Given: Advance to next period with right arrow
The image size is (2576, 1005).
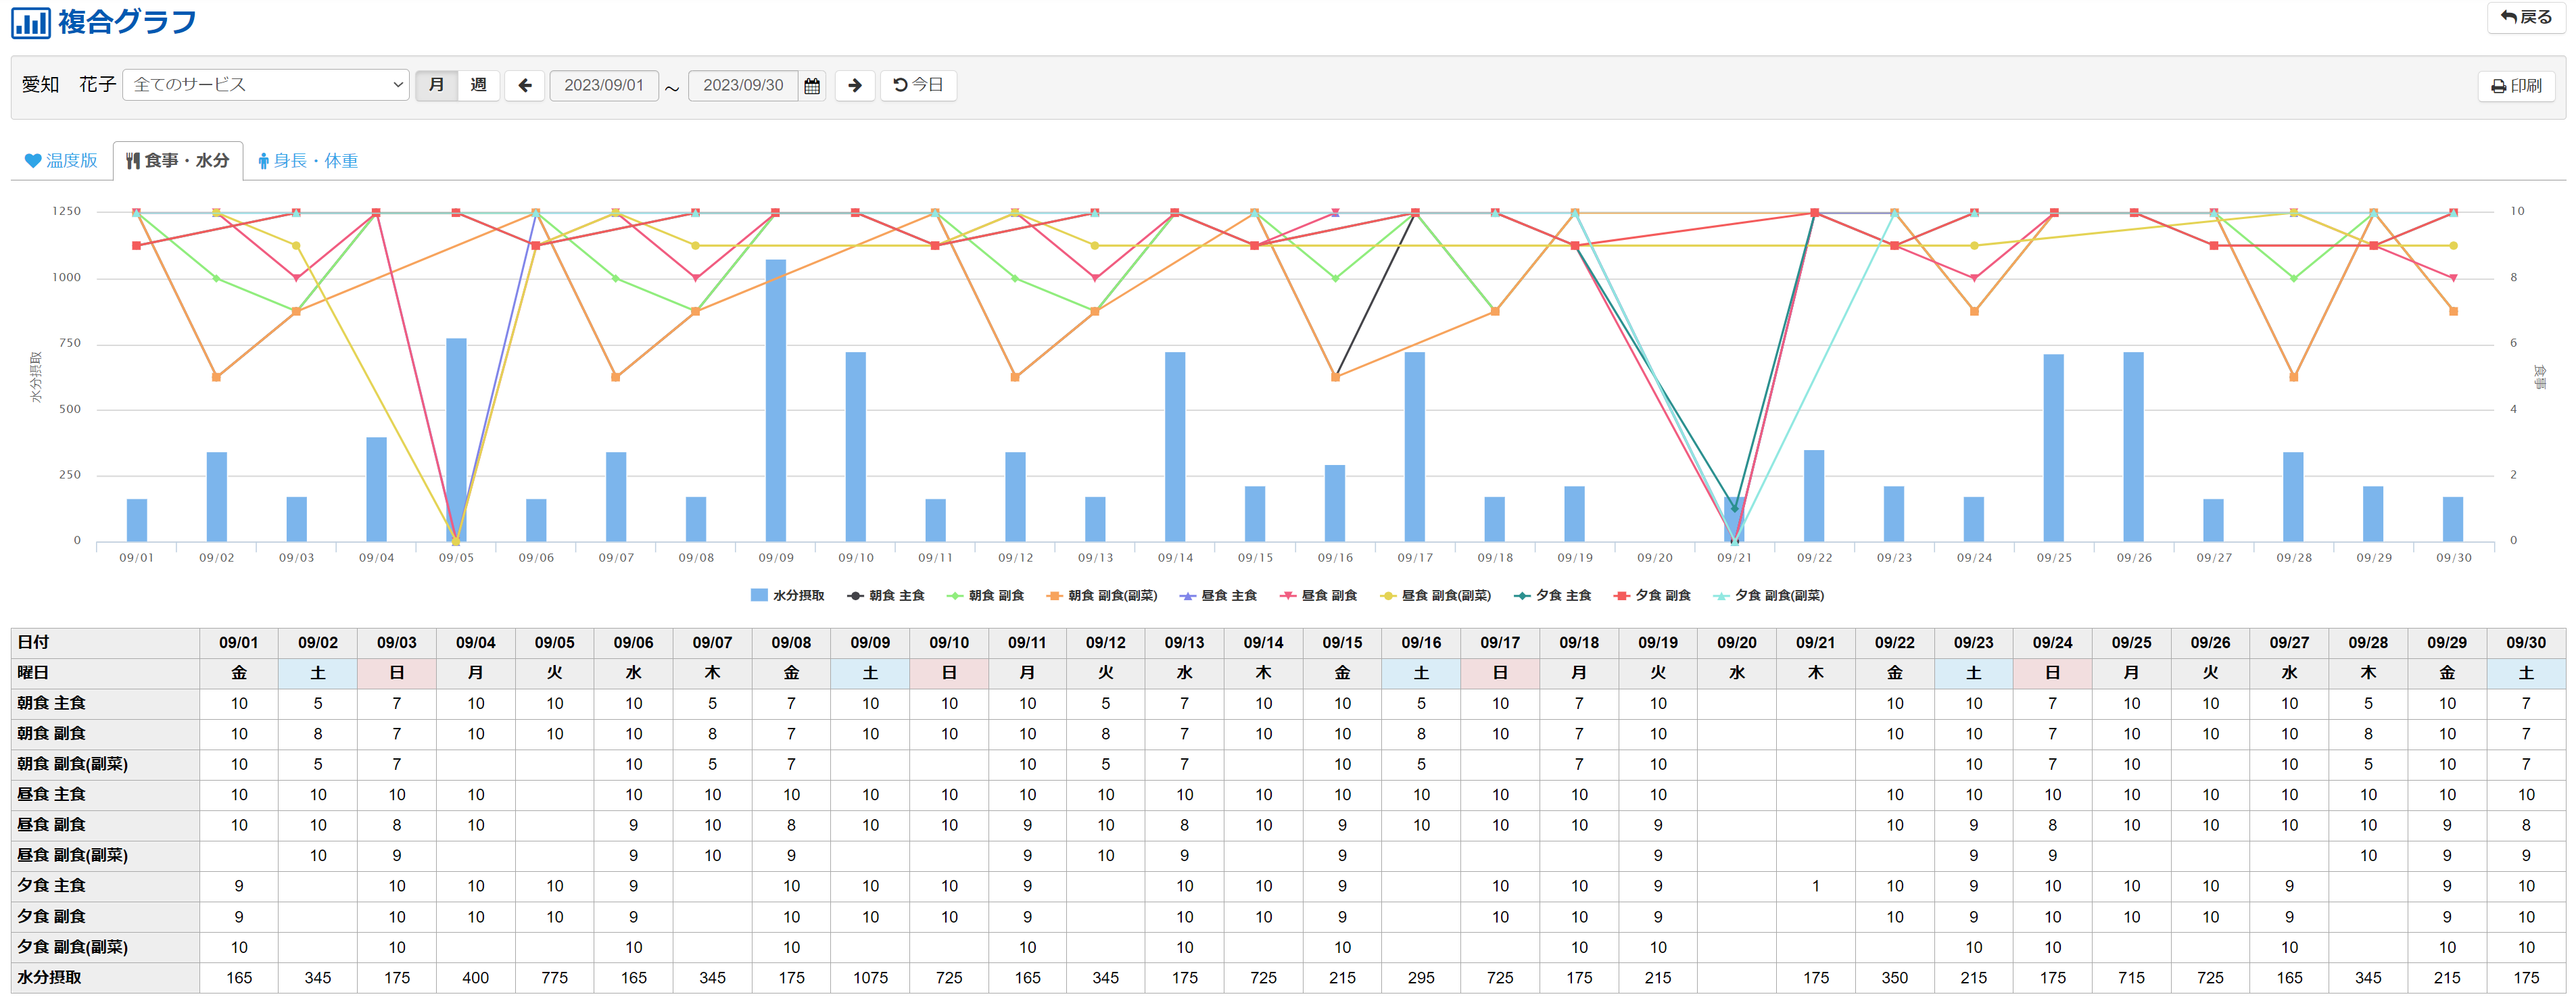Looking at the screenshot, I should [x=854, y=86].
